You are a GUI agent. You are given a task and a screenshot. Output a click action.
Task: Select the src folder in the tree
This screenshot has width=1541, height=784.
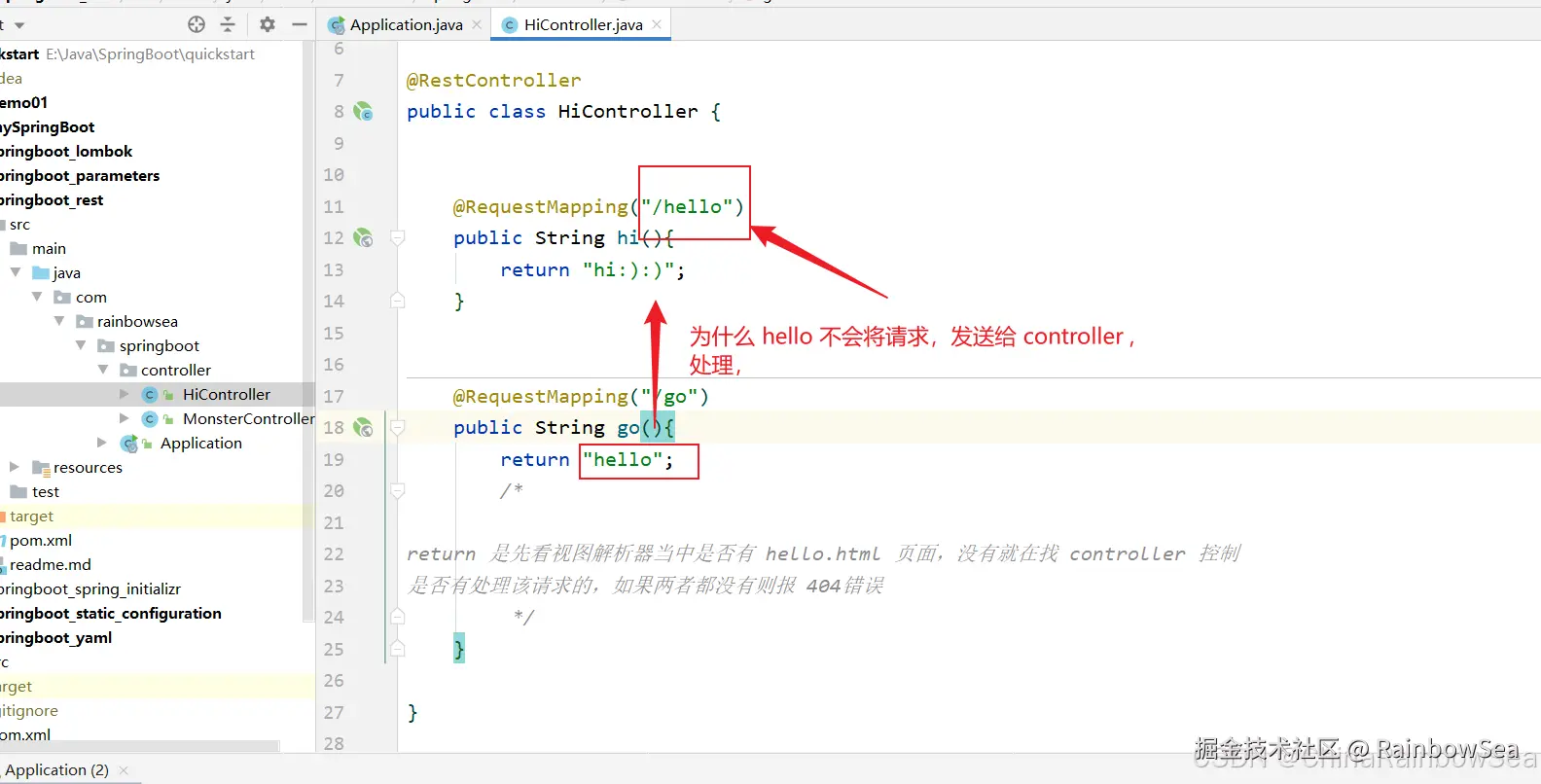(19, 224)
